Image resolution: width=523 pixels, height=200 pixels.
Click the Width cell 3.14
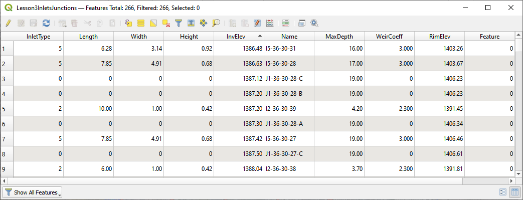tap(139, 48)
